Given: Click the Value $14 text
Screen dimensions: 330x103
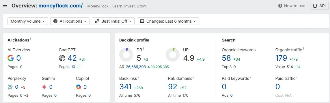Looking at the screenshot, I should [284, 67].
